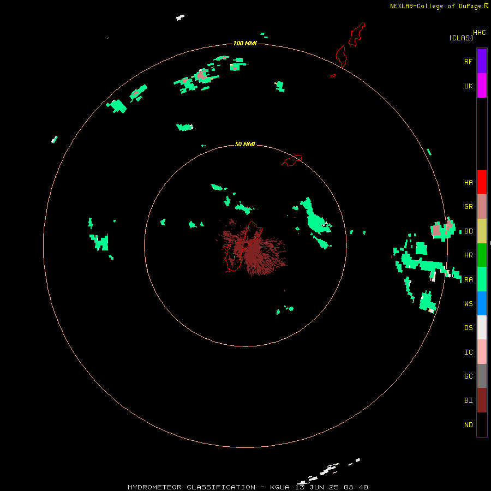Pick the HR dark green swatch
491x491 pixels.
(482, 255)
